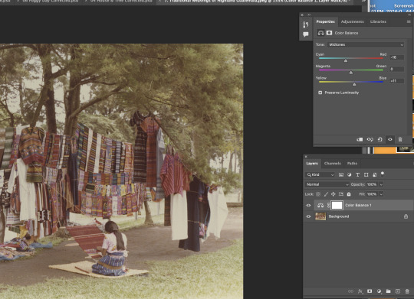Screen dimensions: 414x299
Task: Prevent artboard auto-nesting lock icon
Action: coord(341,194)
